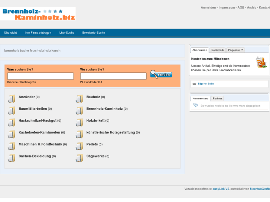The height and width of the screenshot is (202, 270).
Task: Click the Anmelden link
Action: pos(208,7)
